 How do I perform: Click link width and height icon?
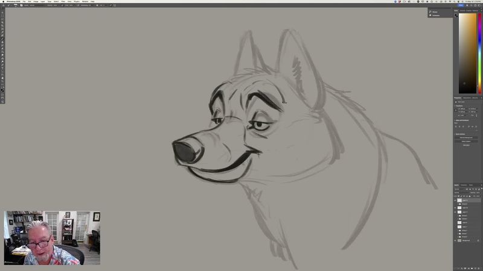(456, 110)
